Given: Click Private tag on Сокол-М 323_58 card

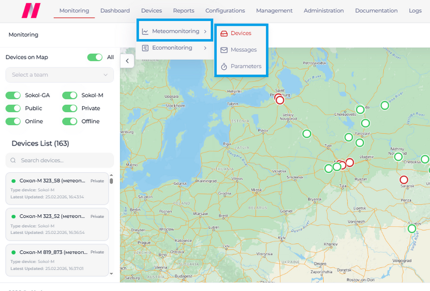Looking at the screenshot, I should [x=97, y=181].
